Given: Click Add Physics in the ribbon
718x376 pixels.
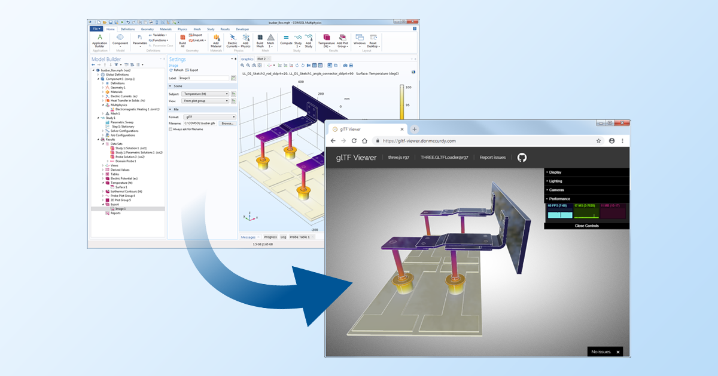Looking at the screenshot, I should pyautogui.click(x=245, y=40).
